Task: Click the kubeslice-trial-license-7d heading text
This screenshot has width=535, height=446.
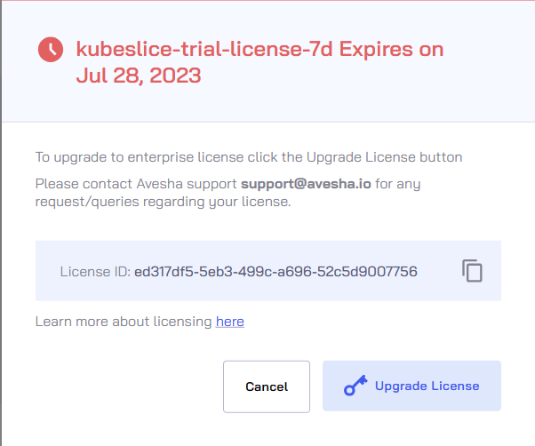Action: pyautogui.click(x=204, y=49)
